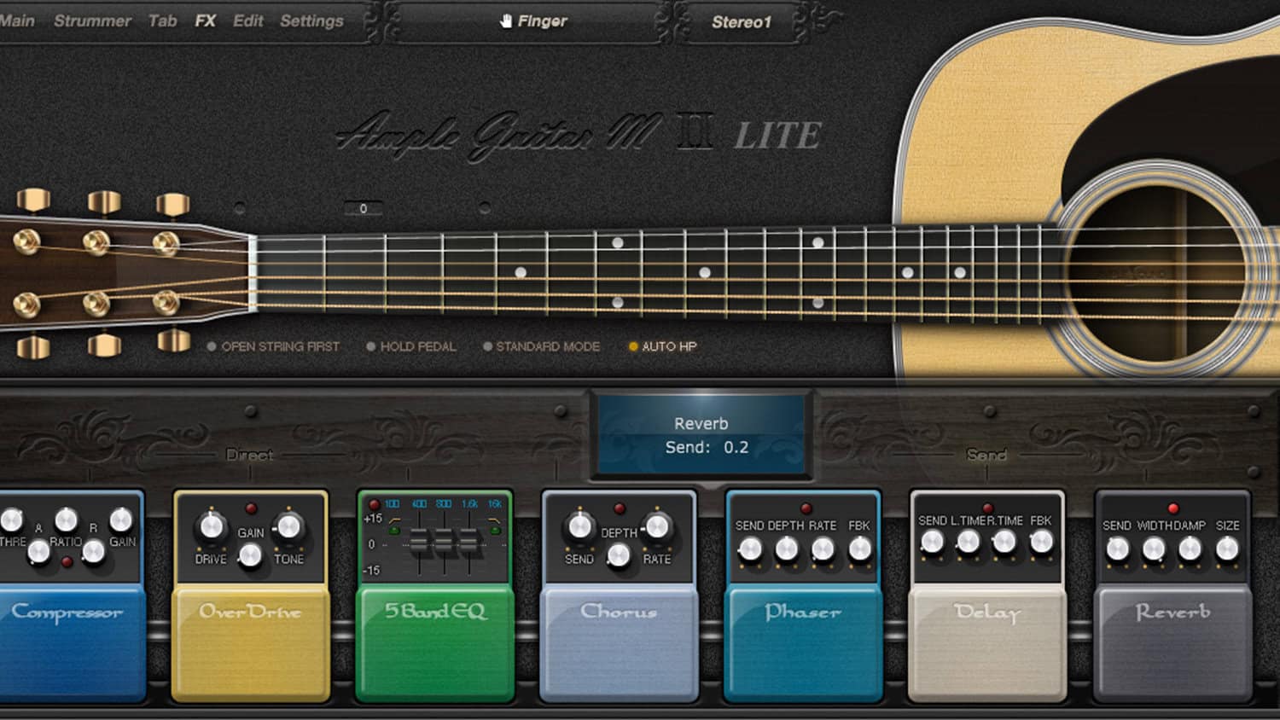Click the Delay R.TIME knob
Image resolution: width=1280 pixels, height=720 pixels.
click(1005, 542)
